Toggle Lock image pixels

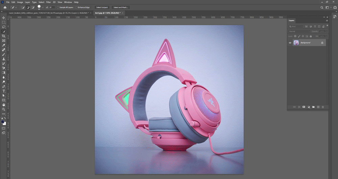pos(299,36)
